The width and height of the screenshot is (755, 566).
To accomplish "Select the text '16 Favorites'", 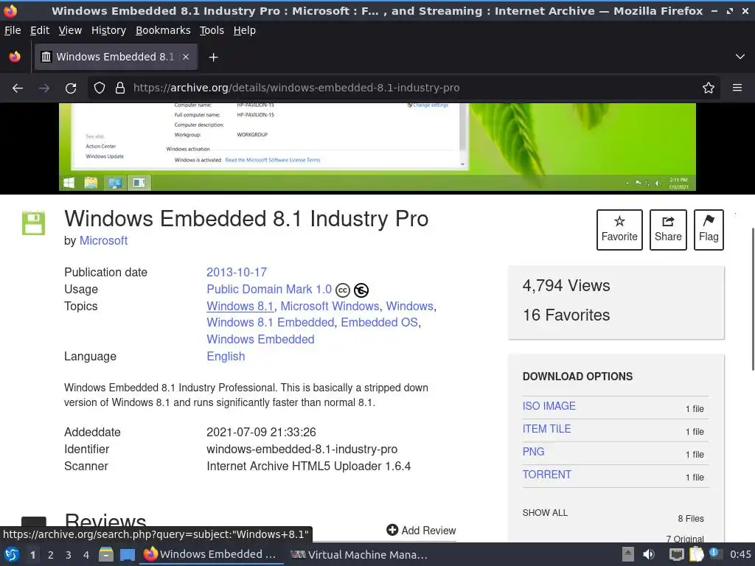I will (566, 315).
